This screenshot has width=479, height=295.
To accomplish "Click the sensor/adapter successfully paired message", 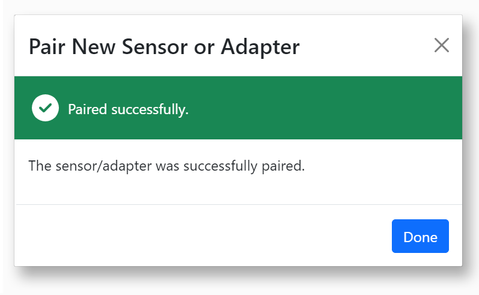I will click(166, 165).
